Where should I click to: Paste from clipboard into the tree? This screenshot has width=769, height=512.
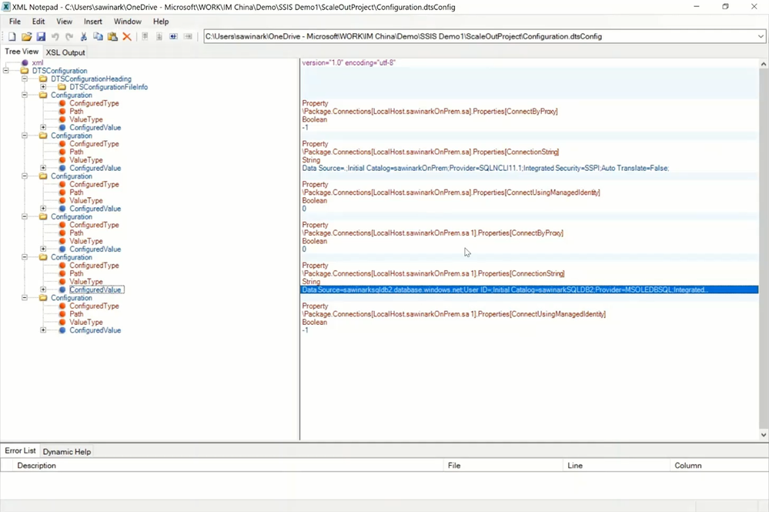(112, 37)
